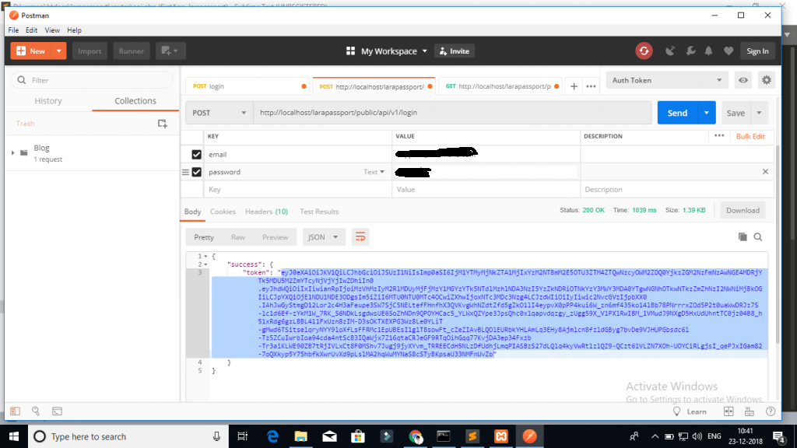Show notifications bell icon
This screenshot has width=797, height=448.
pos(708,51)
